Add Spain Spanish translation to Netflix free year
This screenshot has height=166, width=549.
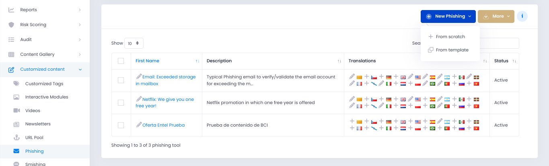point(425,99)
